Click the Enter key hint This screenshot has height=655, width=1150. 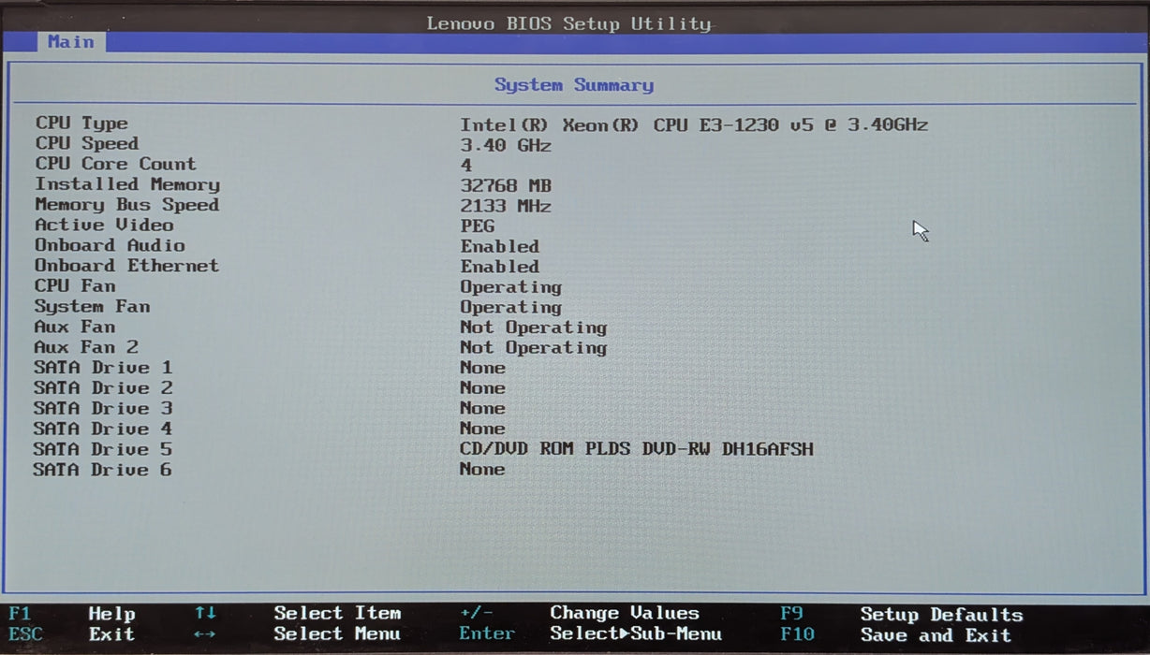click(487, 634)
